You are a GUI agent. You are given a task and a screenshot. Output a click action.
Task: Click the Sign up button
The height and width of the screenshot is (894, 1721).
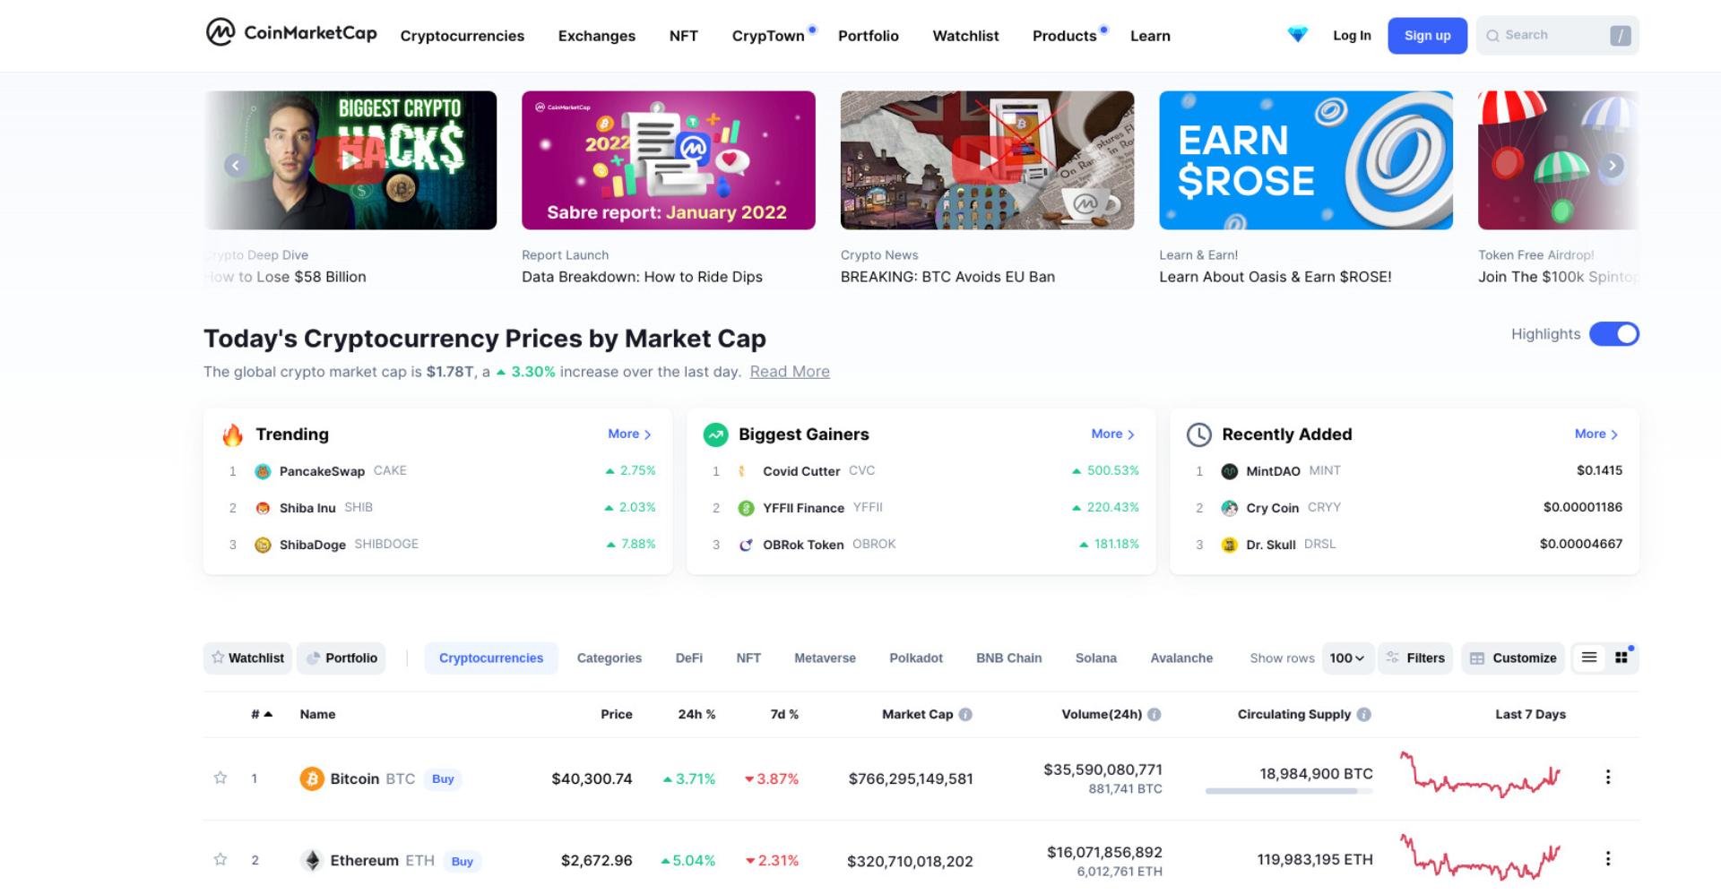point(1427,35)
